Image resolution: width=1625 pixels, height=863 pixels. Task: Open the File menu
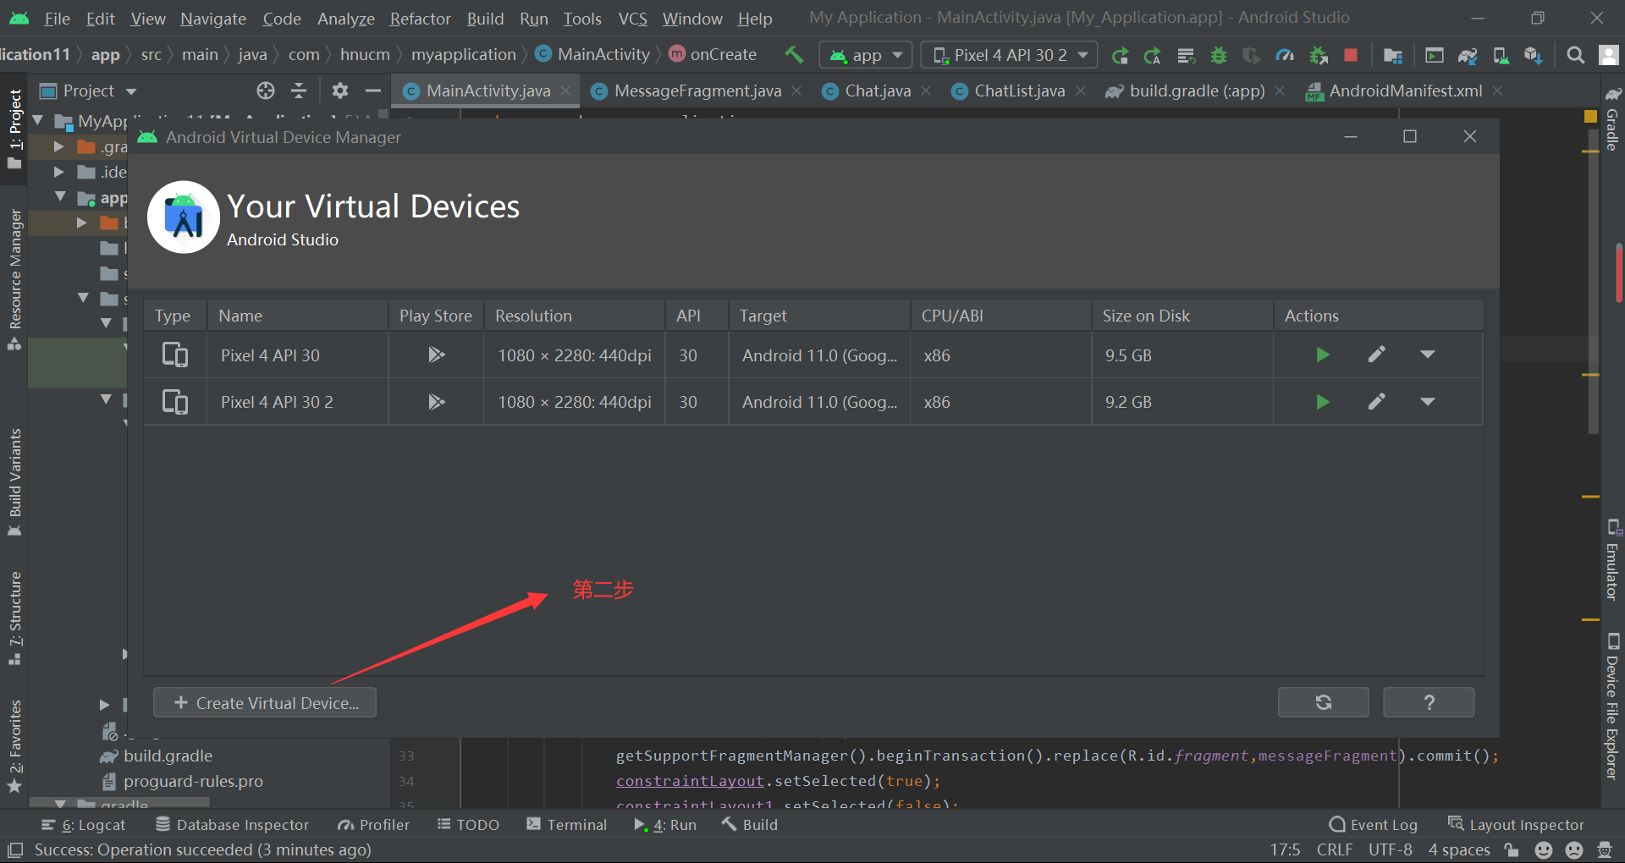click(x=57, y=19)
